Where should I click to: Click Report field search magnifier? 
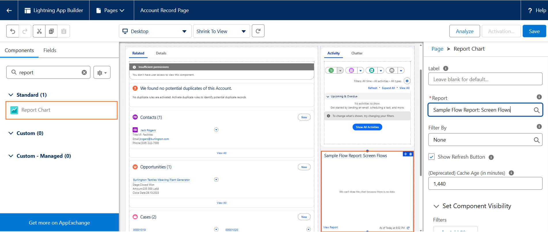pyautogui.click(x=536, y=110)
